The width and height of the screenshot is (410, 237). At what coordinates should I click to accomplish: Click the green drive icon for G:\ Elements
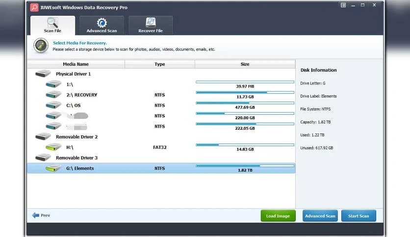pos(53,168)
